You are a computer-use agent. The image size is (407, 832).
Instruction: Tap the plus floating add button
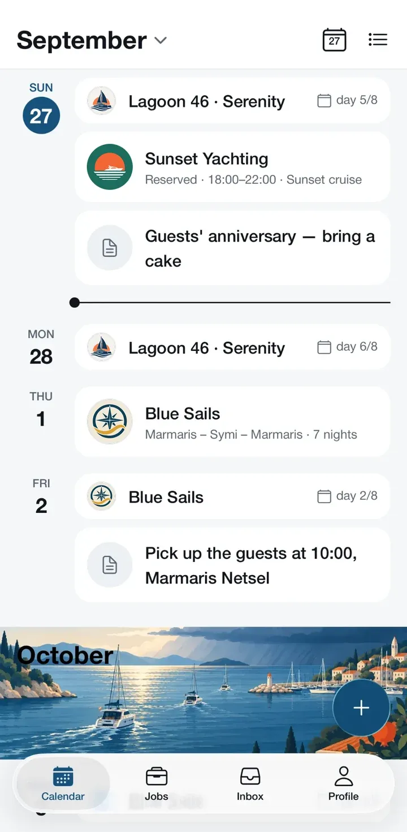click(x=361, y=707)
